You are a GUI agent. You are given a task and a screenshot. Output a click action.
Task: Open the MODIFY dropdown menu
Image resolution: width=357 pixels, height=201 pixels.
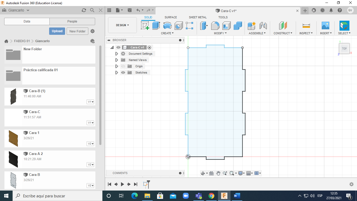coord(220,33)
